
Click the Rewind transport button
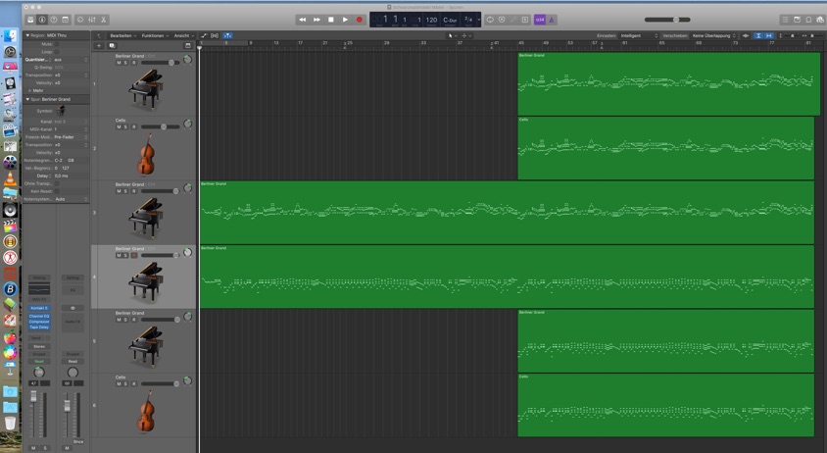302,20
